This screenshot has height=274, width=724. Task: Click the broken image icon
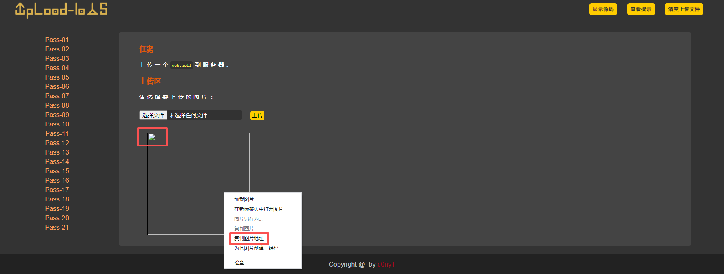(152, 137)
